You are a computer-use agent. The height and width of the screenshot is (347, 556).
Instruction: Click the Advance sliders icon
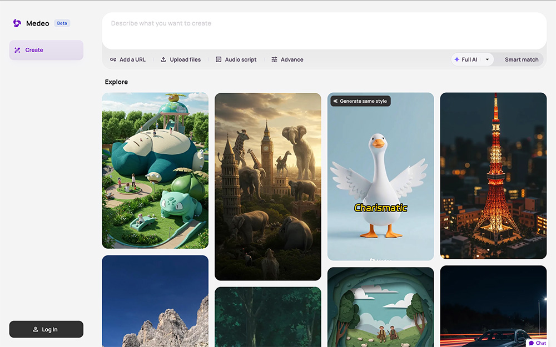[275, 59]
